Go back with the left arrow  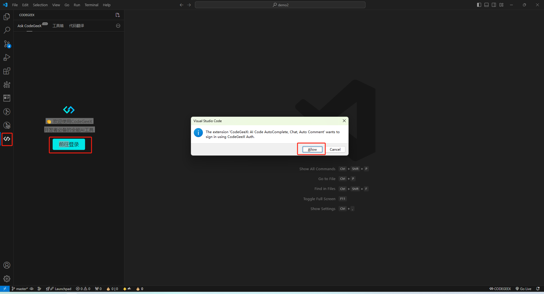pos(182,5)
